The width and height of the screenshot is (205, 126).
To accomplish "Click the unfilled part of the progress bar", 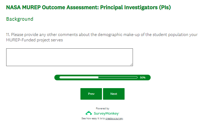I will (x=118, y=77).
